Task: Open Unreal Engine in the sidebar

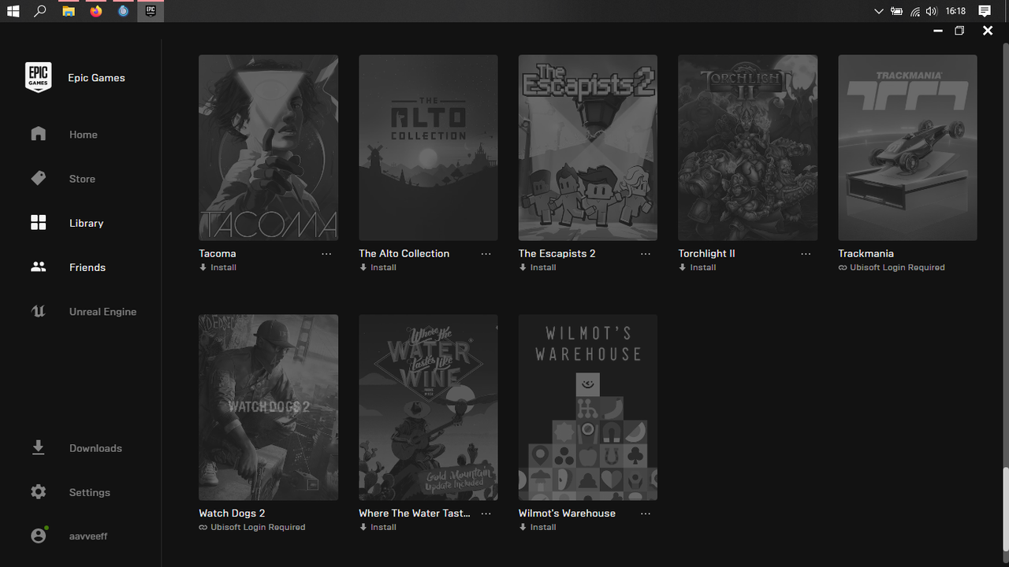Action: click(x=102, y=311)
